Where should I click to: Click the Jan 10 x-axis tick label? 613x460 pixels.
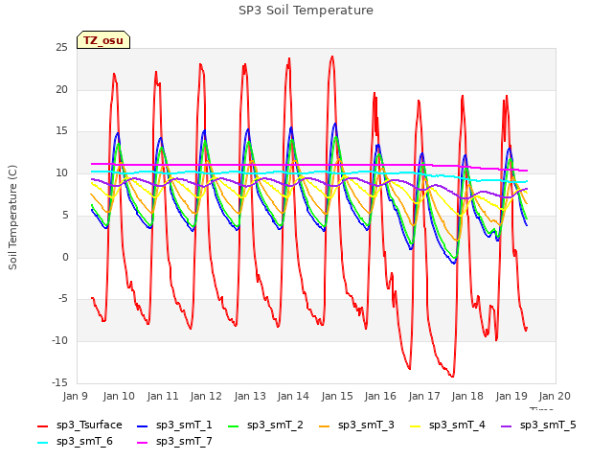pos(119,396)
